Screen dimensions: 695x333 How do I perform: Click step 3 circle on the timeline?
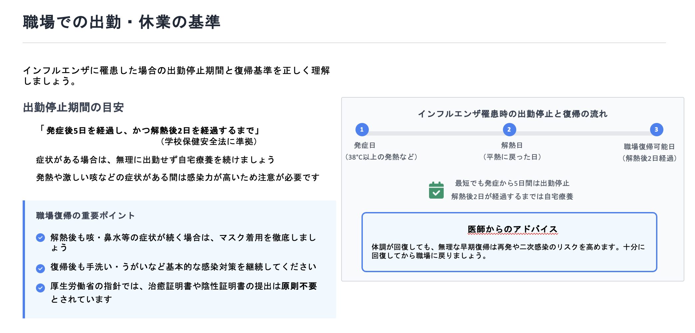click(x=656, y=130)
